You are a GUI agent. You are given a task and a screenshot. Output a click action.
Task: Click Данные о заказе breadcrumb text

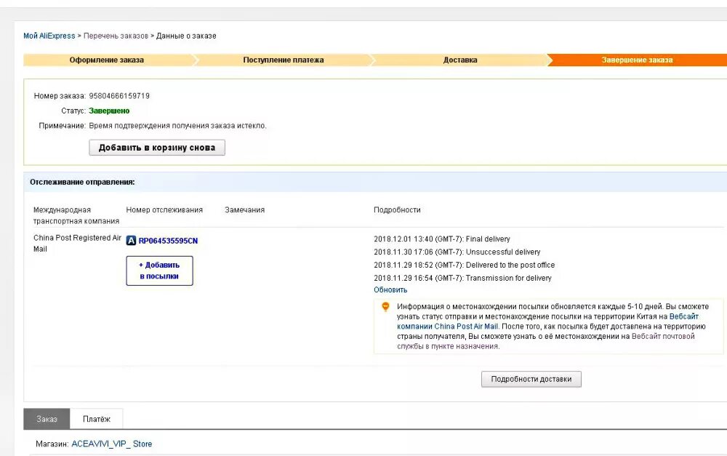tap(186, 36)
